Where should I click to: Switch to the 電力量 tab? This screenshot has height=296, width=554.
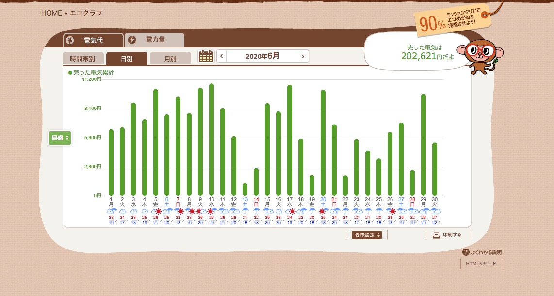pyautogui.click(x=155, y=40)
